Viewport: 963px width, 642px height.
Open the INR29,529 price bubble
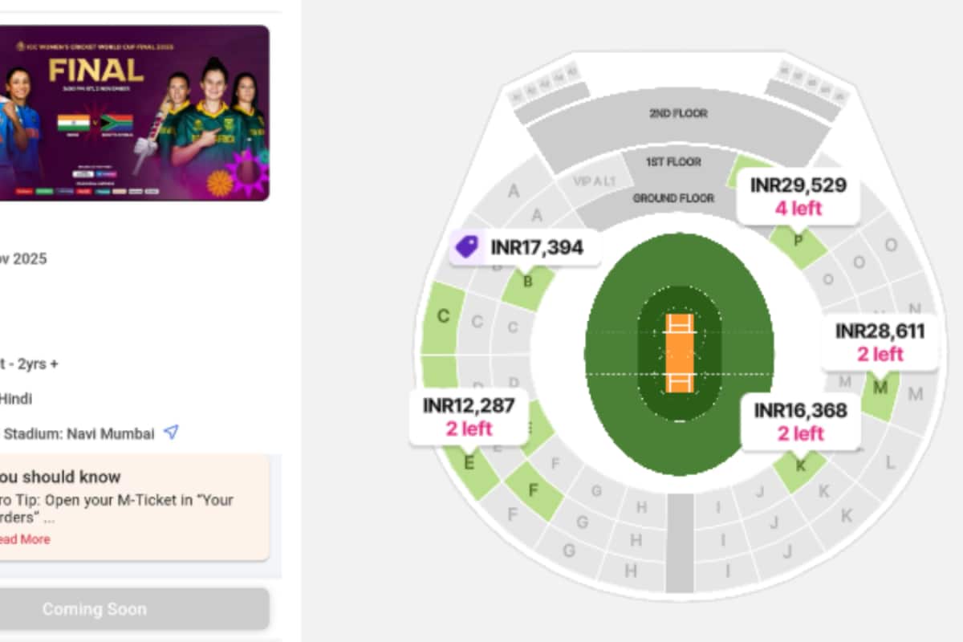click(798, 196)
